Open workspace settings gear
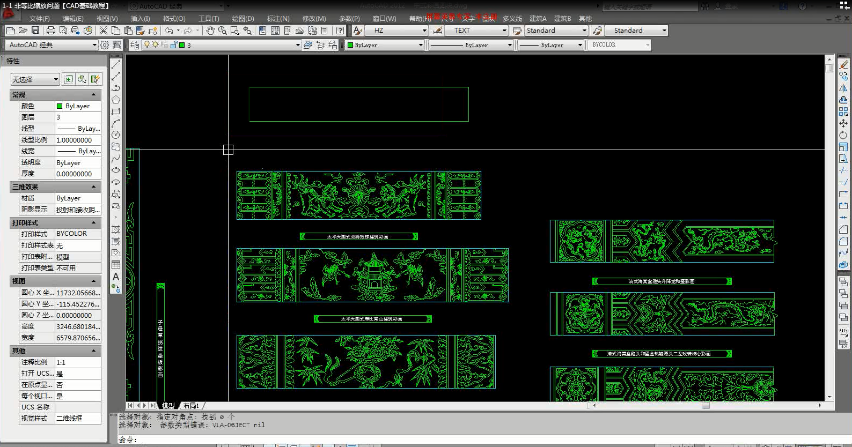The height and width of the screenshot is (447, 852). (x=105, y=45)
